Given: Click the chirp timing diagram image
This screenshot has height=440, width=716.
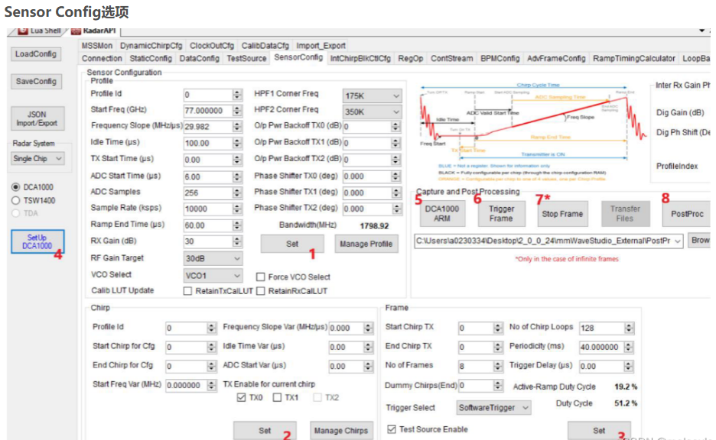Looking at the screenshot, I should (x=532, y=131).
